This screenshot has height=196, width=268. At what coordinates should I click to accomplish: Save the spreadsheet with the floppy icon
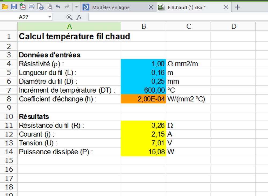pyautogui.click(x=14, y=7)
